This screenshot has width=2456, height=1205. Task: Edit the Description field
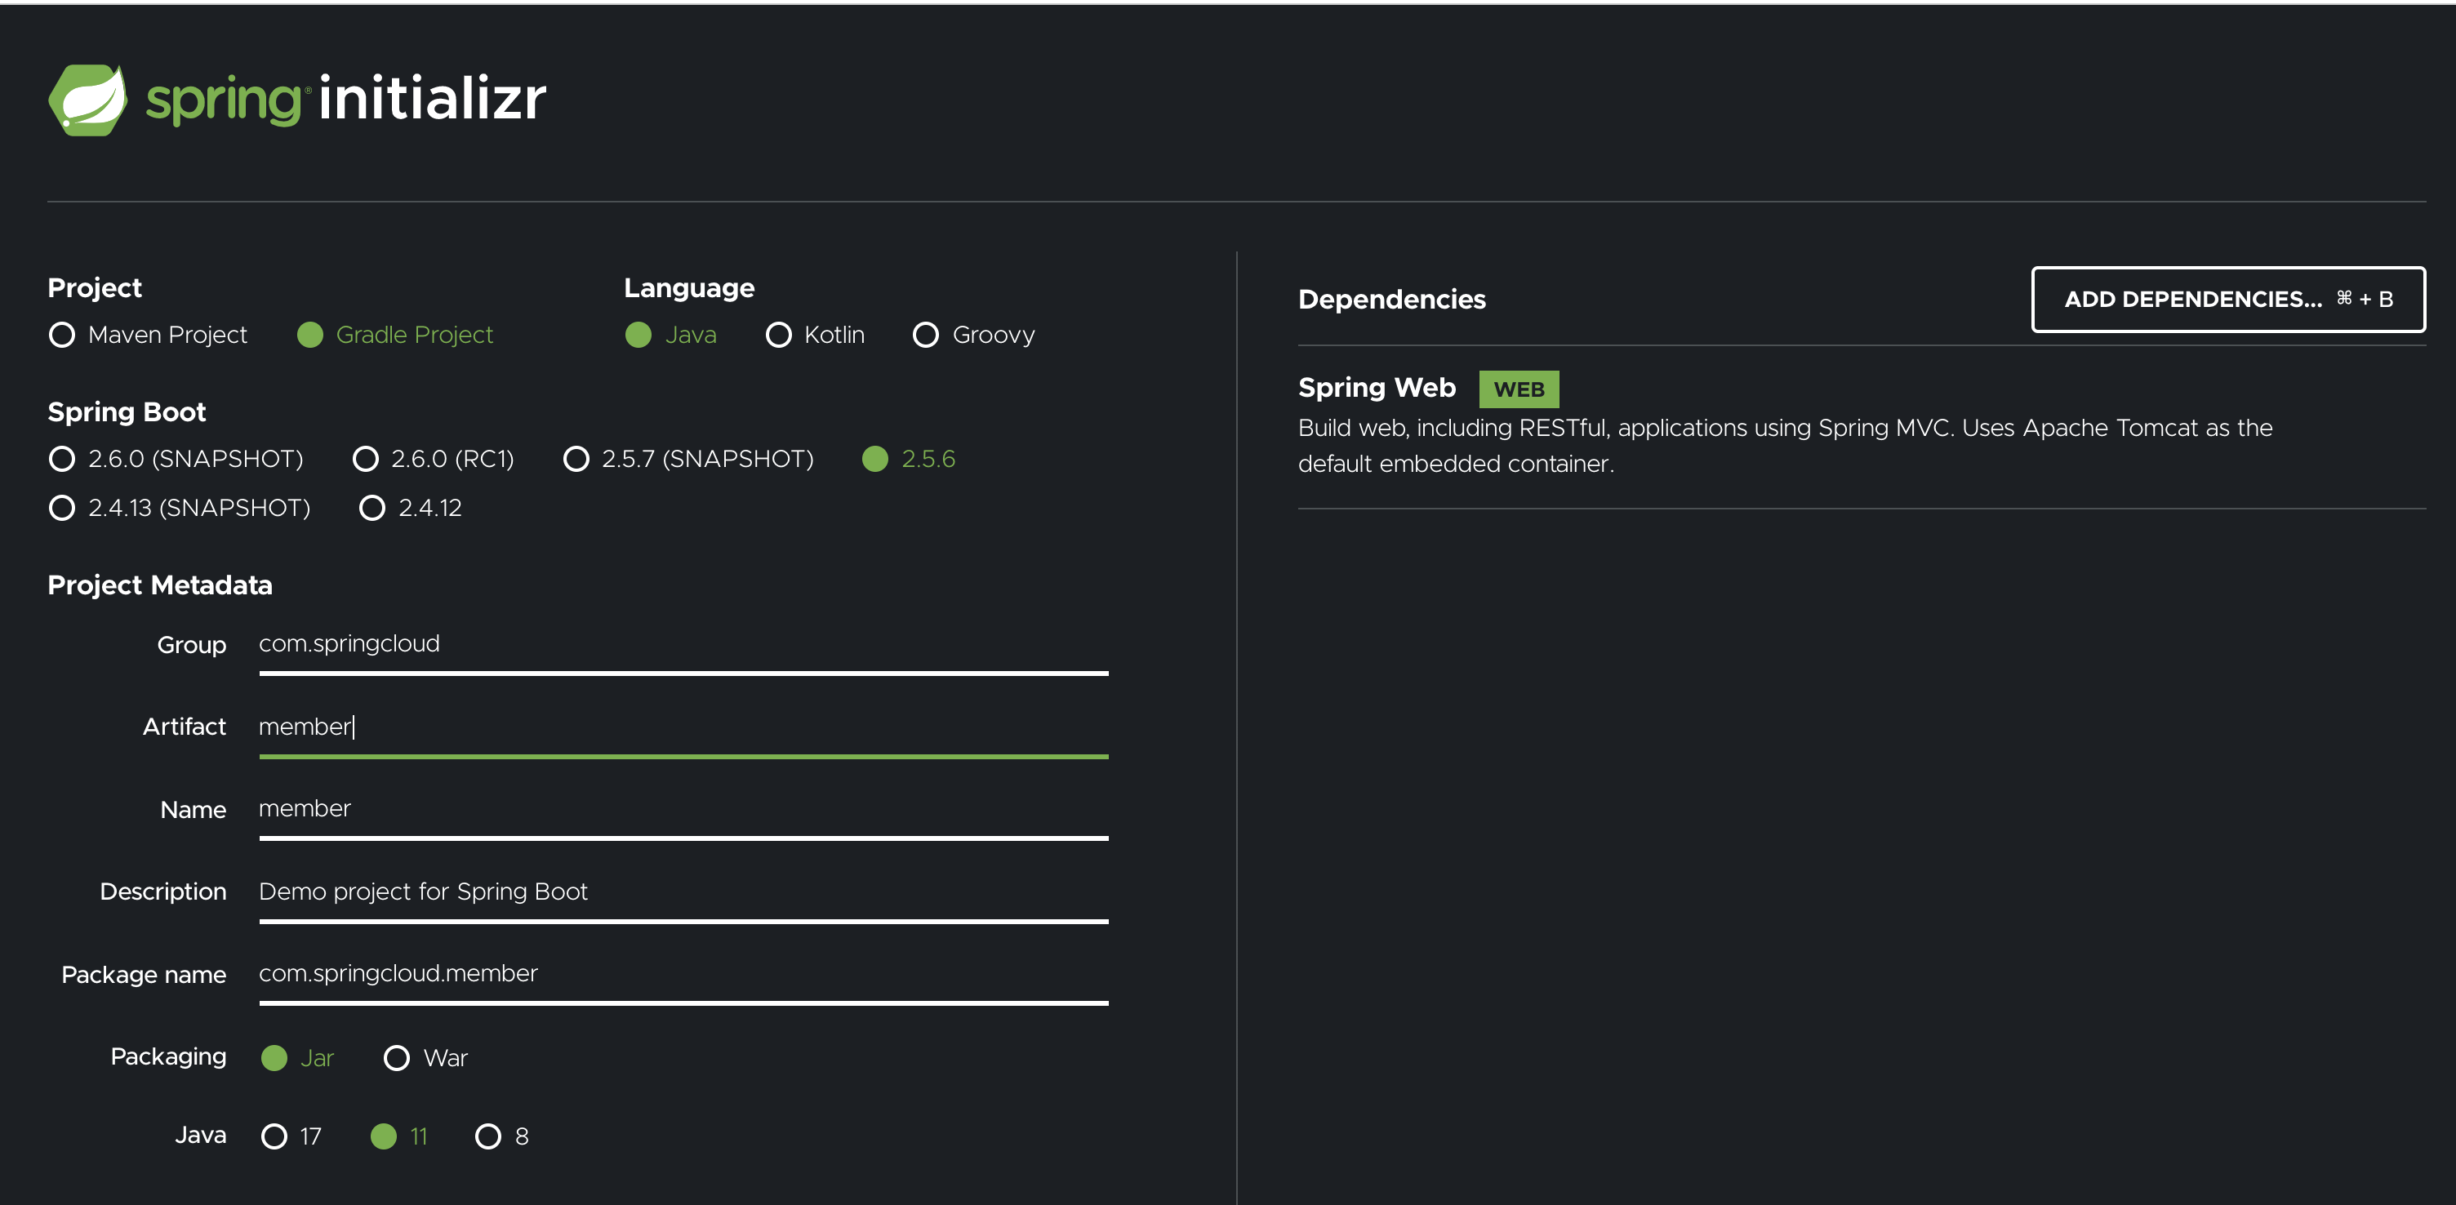[x=683, y=893]
